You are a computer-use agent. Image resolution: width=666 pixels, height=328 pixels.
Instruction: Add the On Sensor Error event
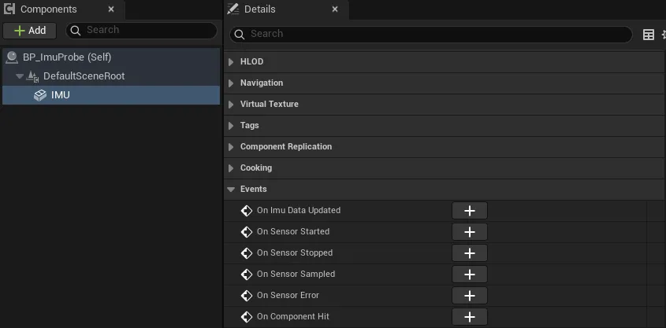pyautogui.click(x=469, y=296)
